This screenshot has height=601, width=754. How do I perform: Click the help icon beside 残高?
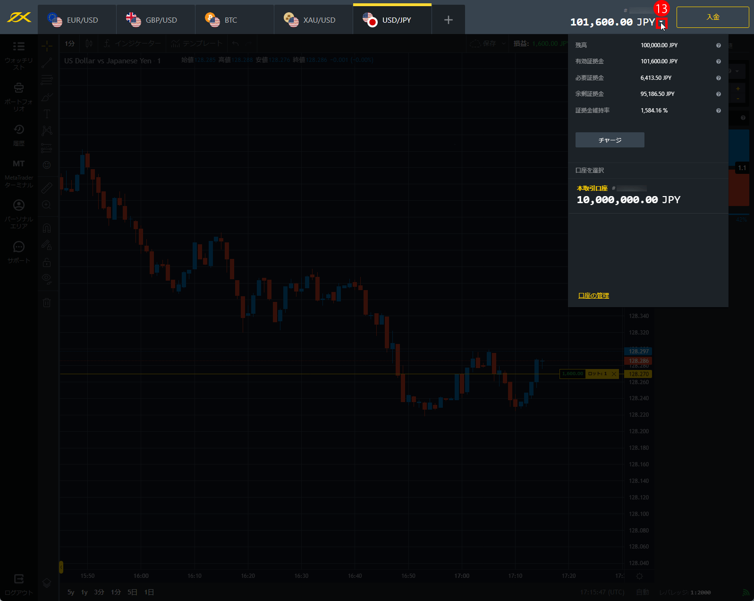coord(718,45)
